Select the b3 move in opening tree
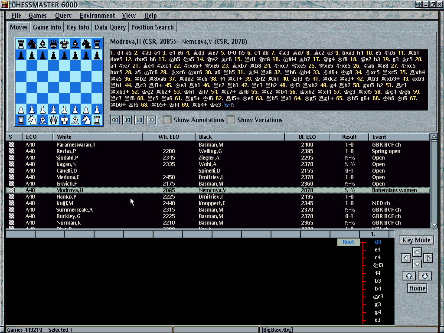This screenshot has width=444, height=333. point(378,281)
